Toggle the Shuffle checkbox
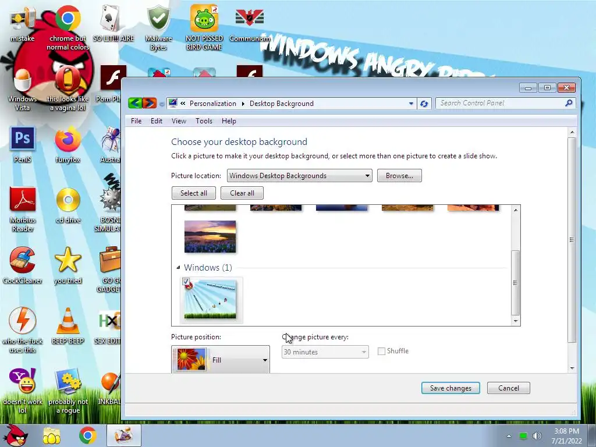596x447 pixels. [x=381, y=351]
